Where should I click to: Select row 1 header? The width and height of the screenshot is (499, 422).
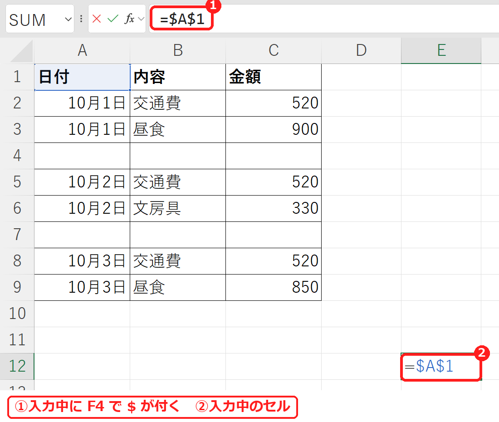pyautogui.click(x=17, y=77)
